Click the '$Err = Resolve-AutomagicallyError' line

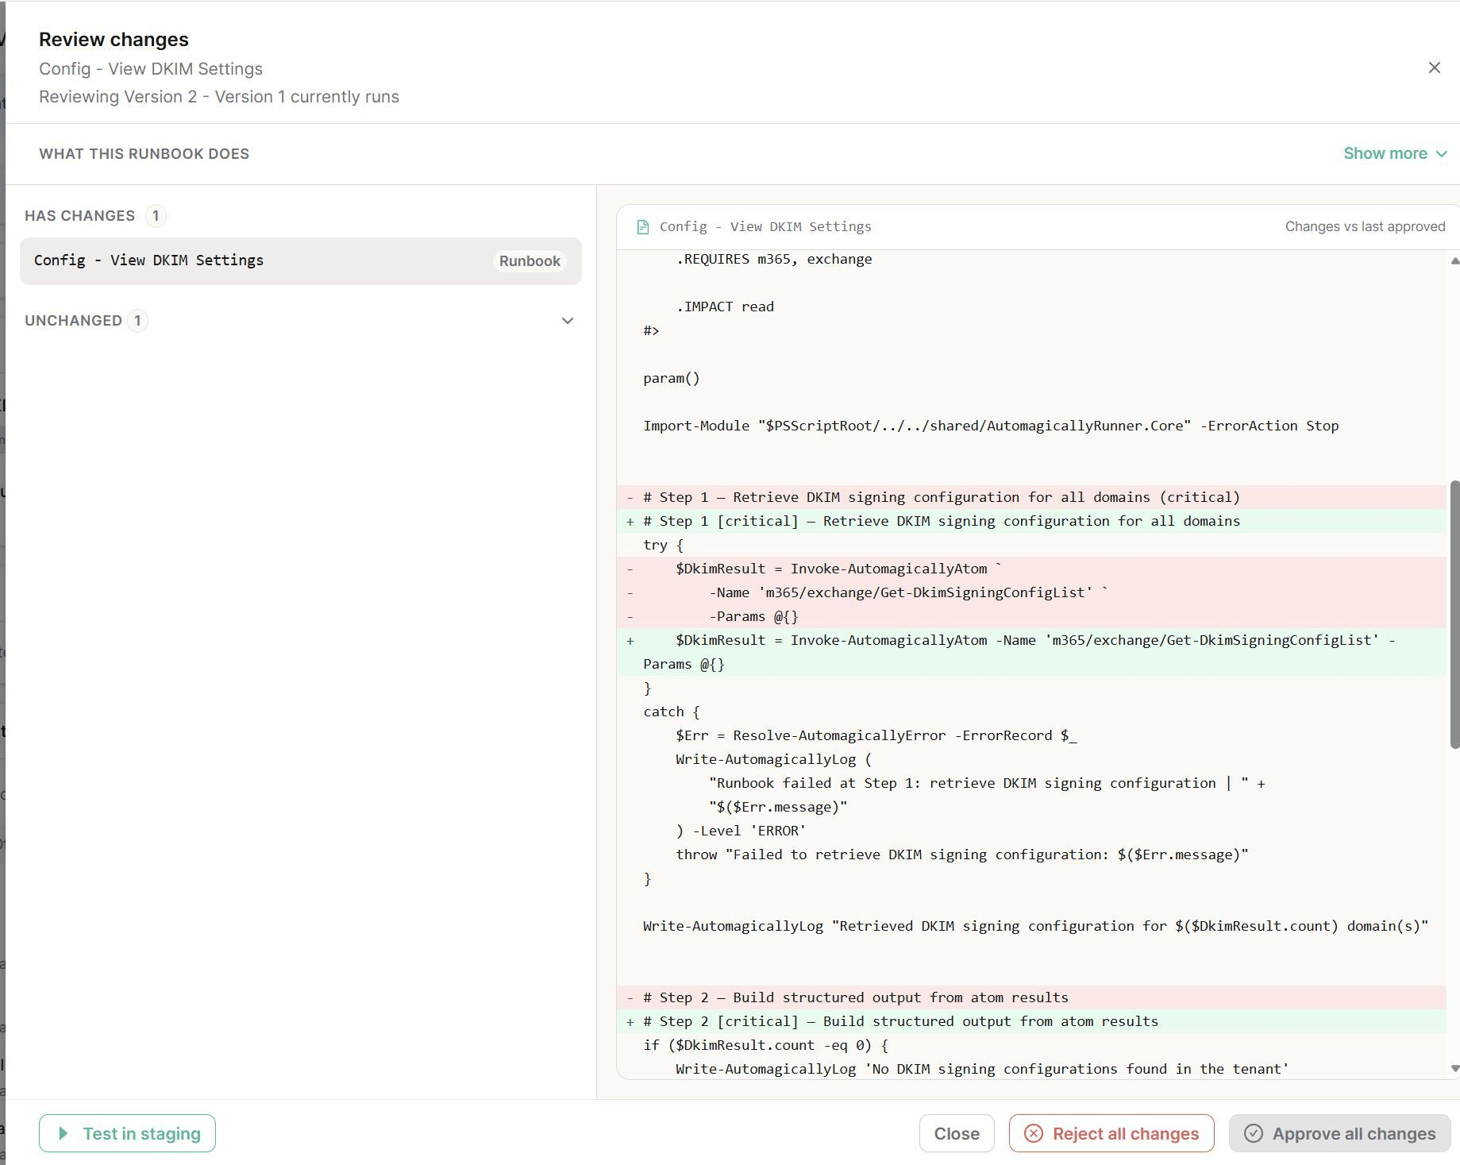(876, 735)
